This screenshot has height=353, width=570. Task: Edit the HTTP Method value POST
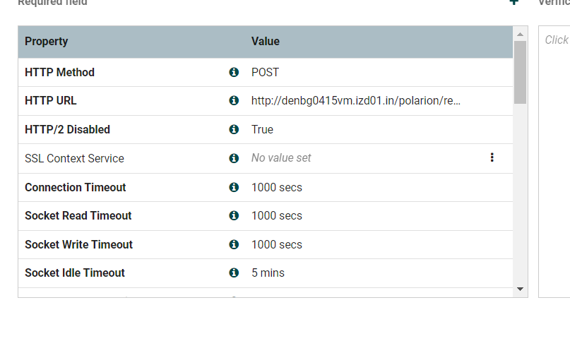(x=266, y=72)
